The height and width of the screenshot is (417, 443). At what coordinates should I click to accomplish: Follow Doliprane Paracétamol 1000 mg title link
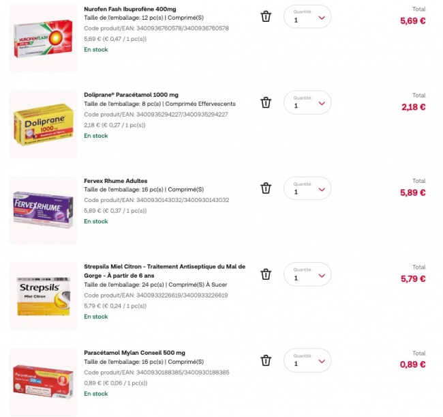131,95
